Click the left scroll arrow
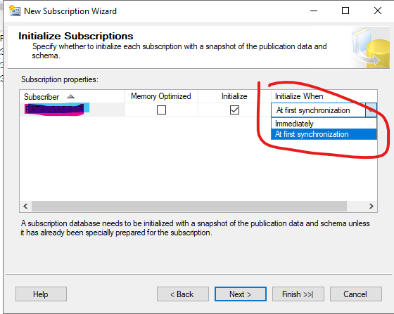This screenshot has width=394, height=314. [x=25, y=206]
